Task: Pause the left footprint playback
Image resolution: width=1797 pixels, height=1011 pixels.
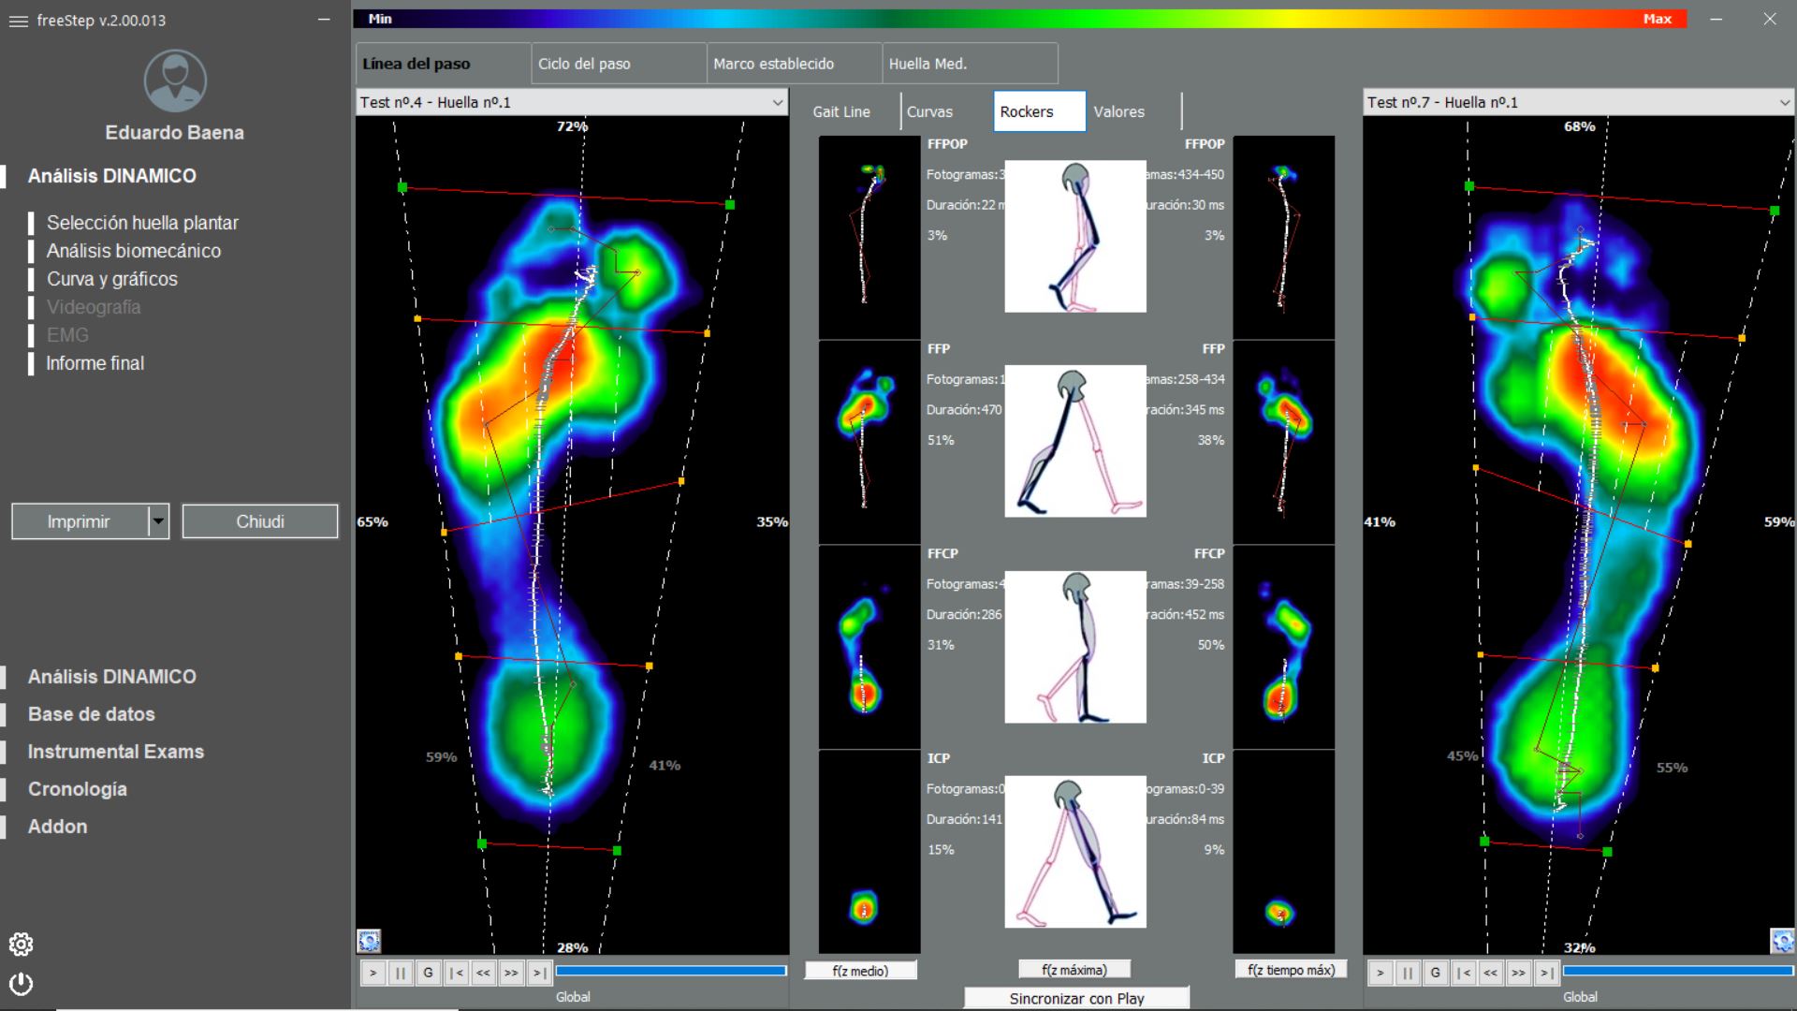Action: [401, 973]
